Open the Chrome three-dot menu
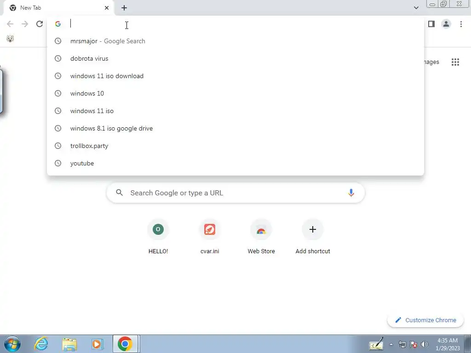 tap(461, 24)
